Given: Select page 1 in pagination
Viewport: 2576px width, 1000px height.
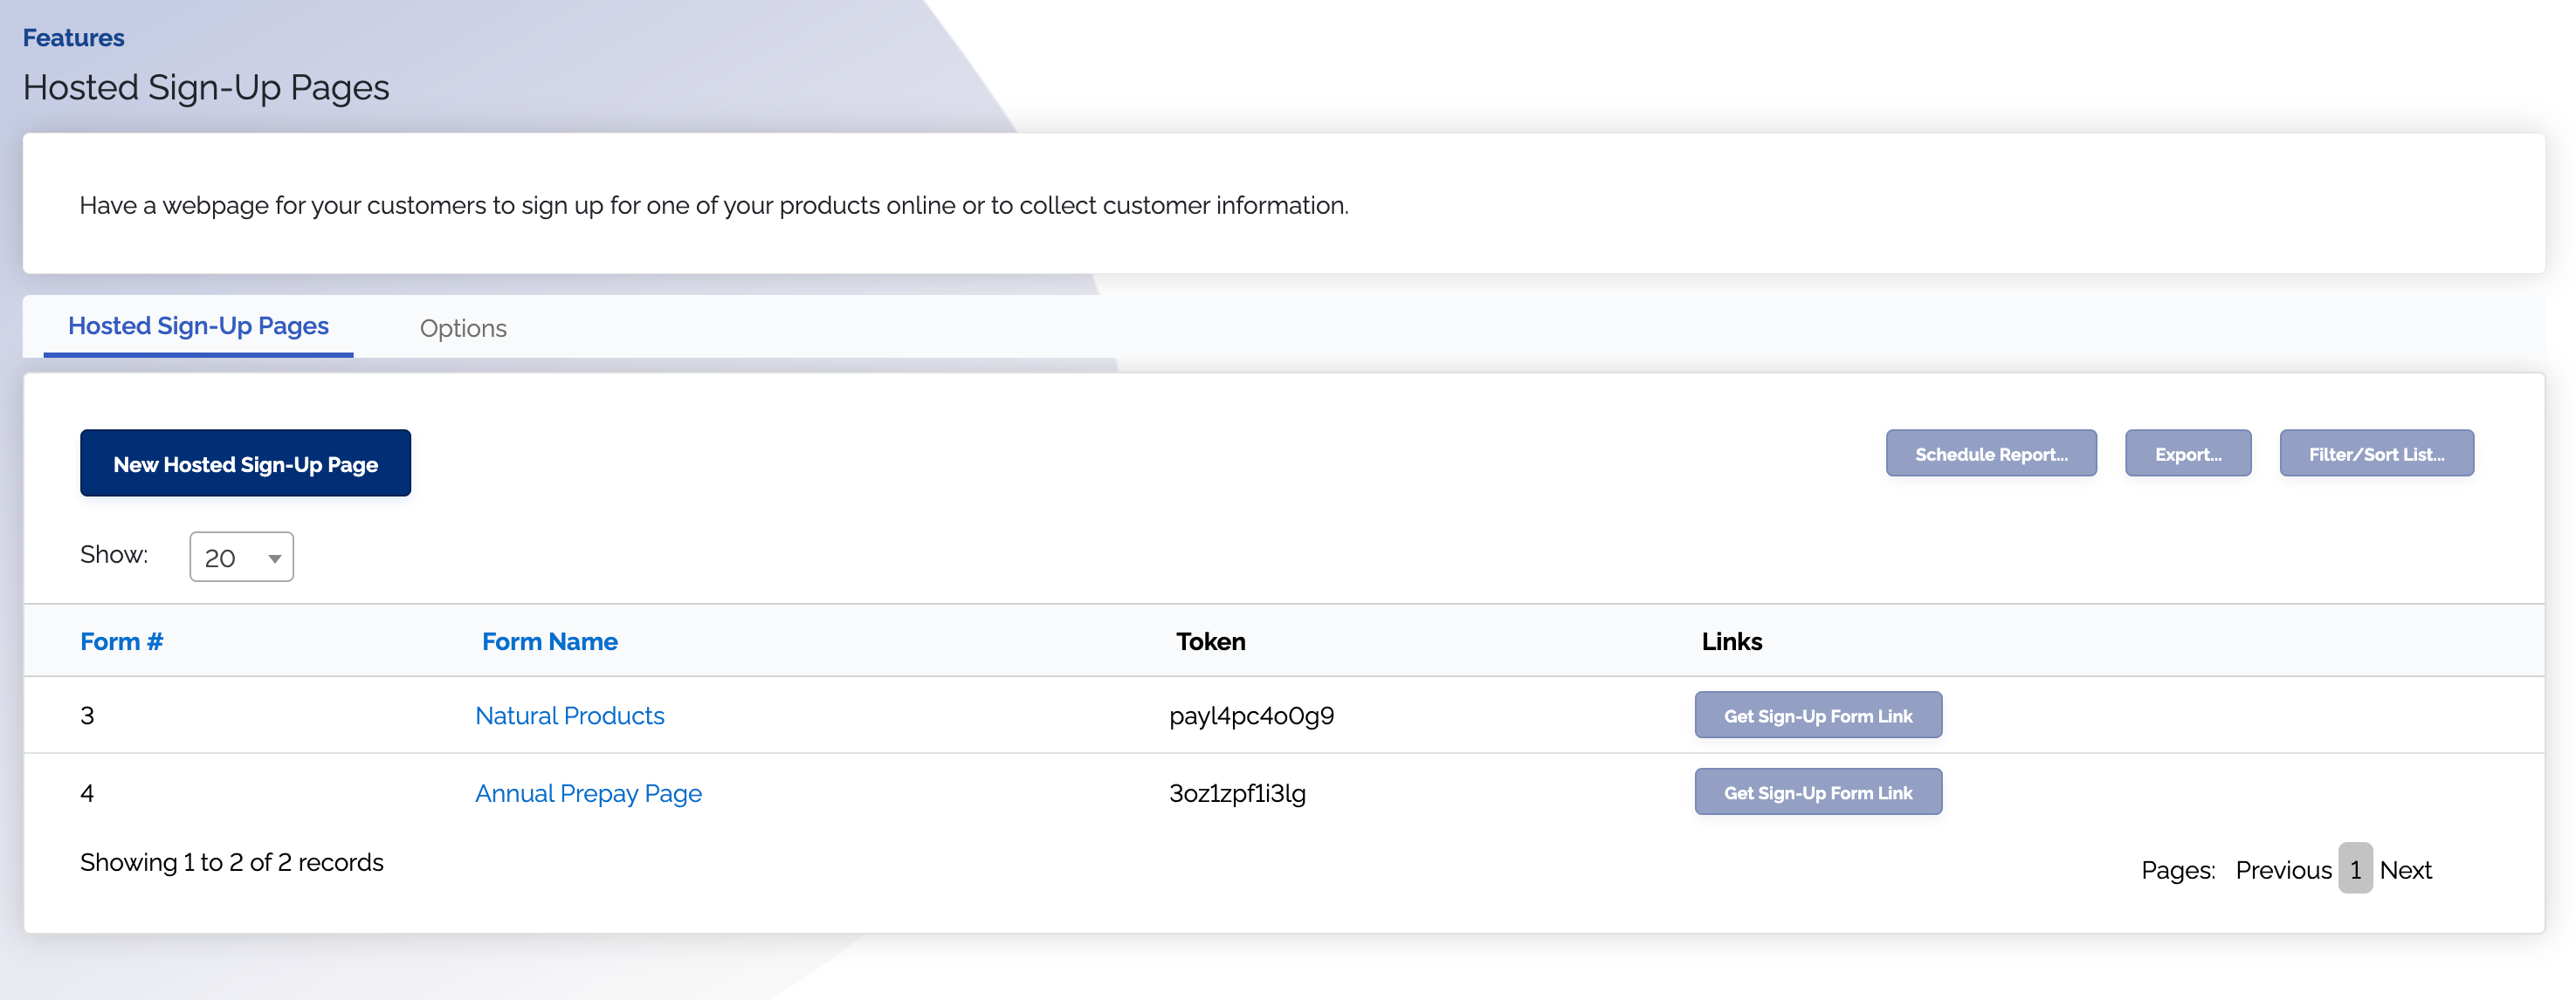Looking at the screenshot, I should click(x=2355, y=869).
